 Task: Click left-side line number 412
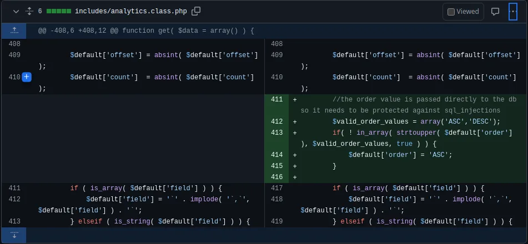[14, 199]
